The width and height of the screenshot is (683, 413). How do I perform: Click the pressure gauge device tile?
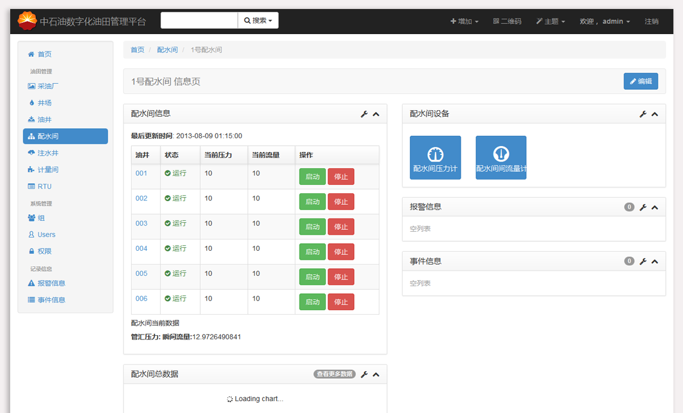(435, 157)
